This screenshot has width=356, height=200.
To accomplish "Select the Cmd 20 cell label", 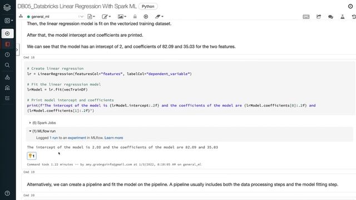I will [29, 195].
